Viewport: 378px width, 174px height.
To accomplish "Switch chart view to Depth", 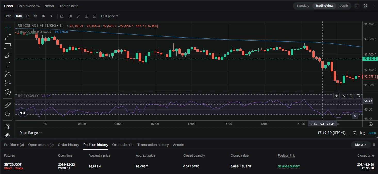I will click(x=343, y=6).
